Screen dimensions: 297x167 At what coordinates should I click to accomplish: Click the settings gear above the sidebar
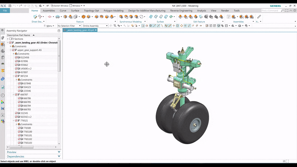[x=2, y=30]
